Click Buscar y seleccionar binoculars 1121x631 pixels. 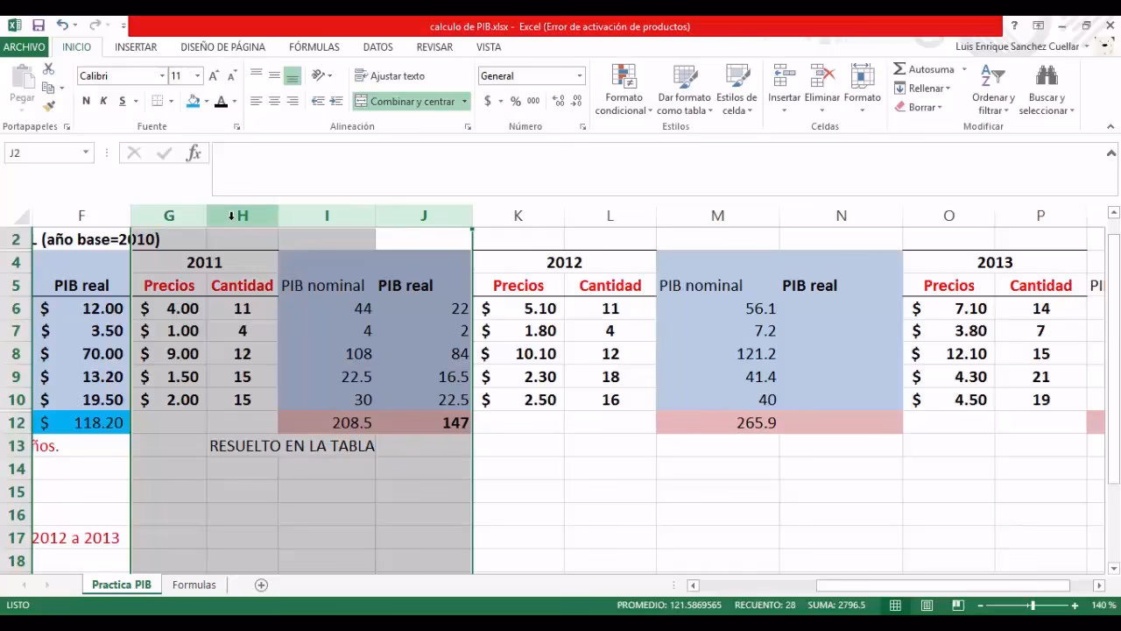click(x=1047, y=90)
